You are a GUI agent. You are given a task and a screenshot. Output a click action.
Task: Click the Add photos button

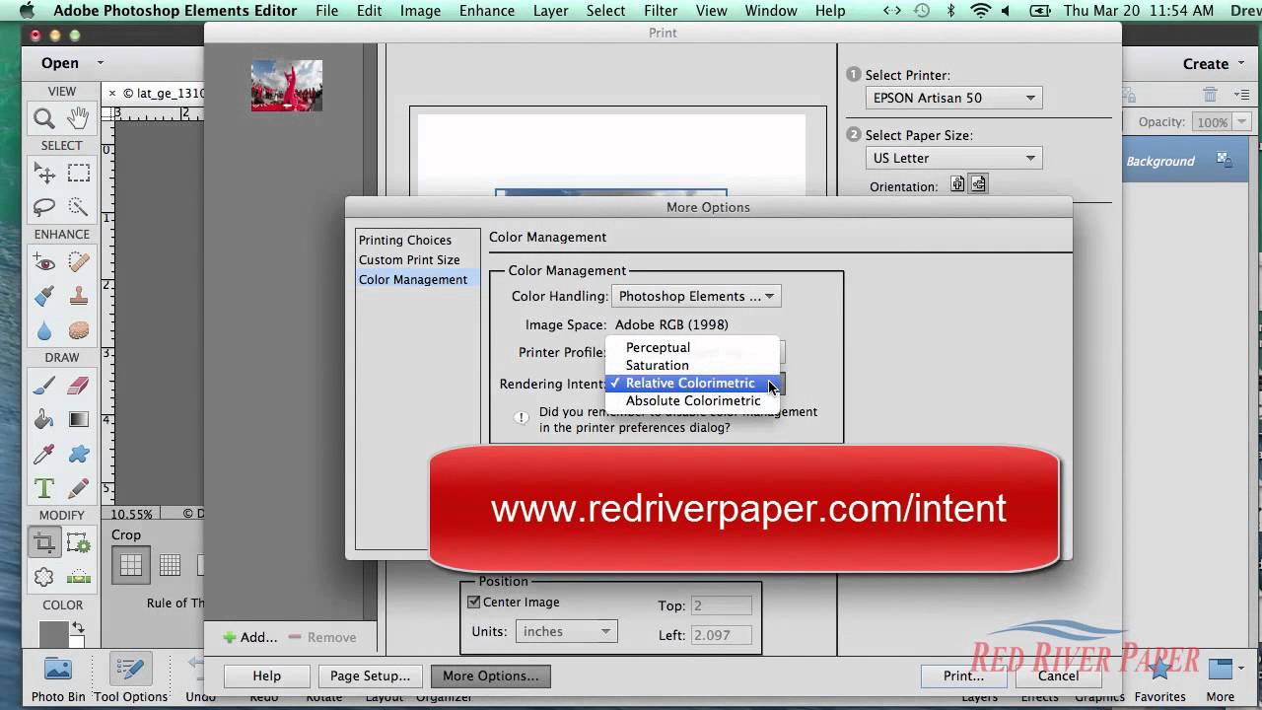click(250, 637)
